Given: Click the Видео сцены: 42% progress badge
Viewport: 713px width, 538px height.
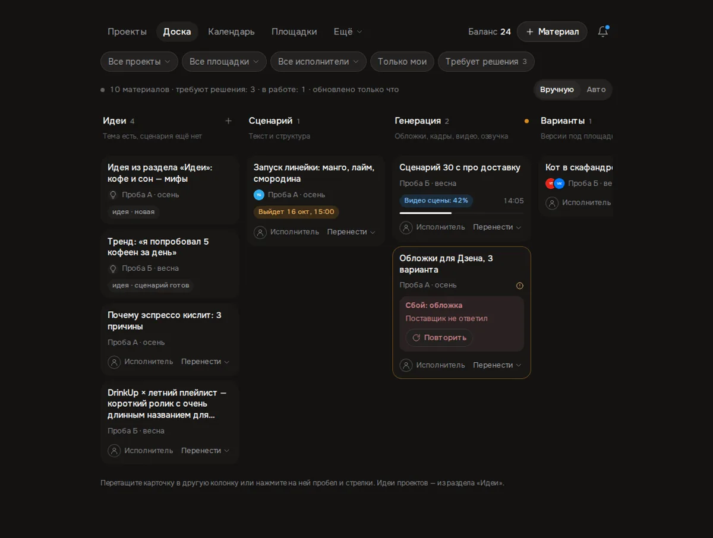Looking at the screenshot, I should [436, 201].
